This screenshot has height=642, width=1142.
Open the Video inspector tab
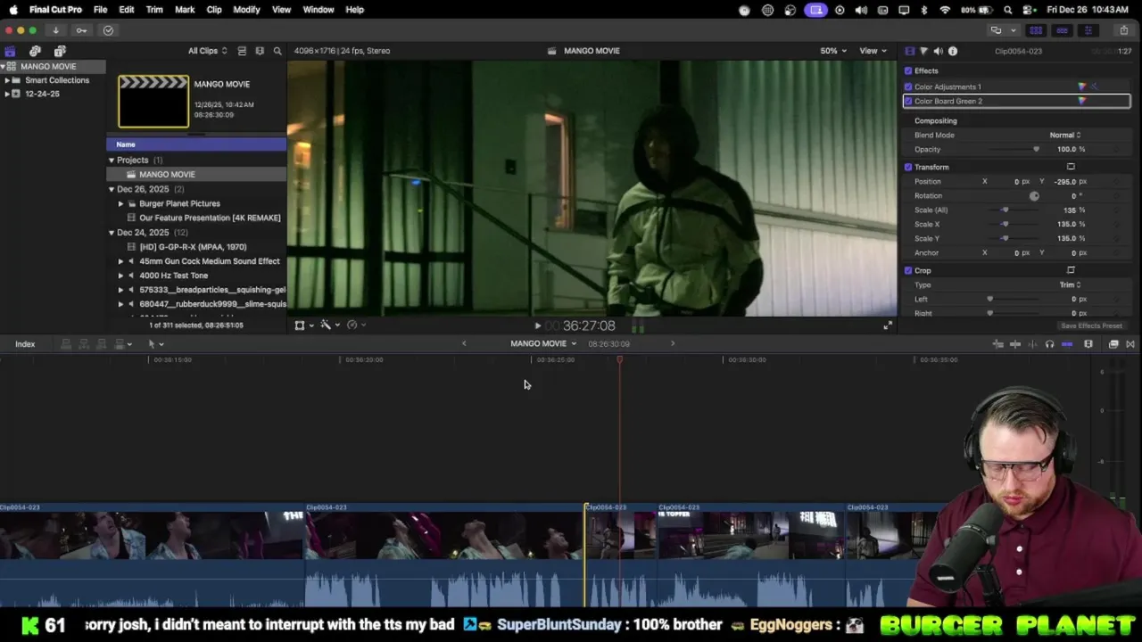click(x=909, y=51)
